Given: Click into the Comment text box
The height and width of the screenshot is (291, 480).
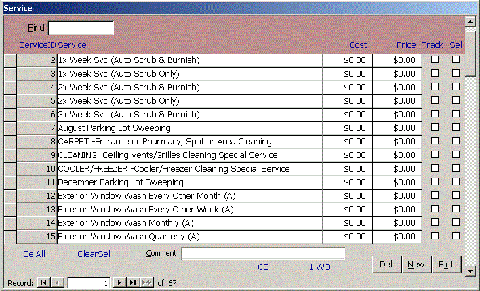Looking at the screenshot, I should click(262, 254).
